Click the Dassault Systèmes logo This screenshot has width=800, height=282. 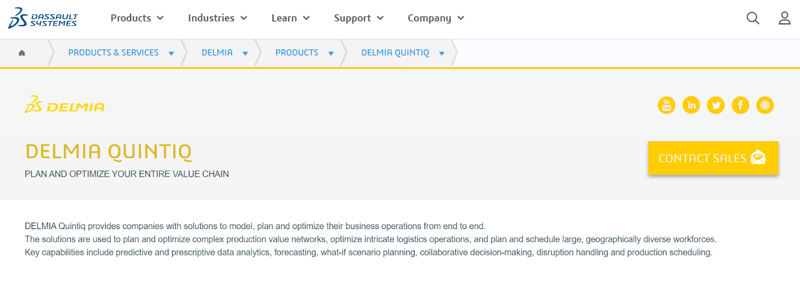click(x=43, y=18)
